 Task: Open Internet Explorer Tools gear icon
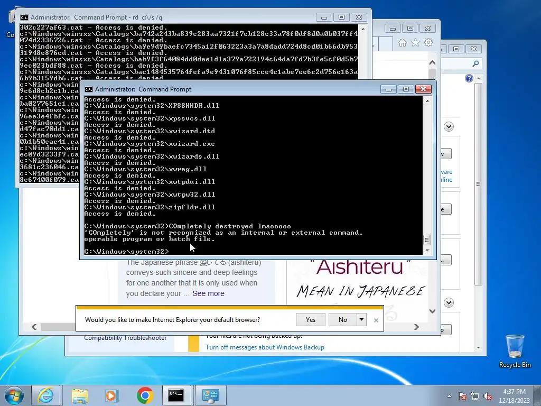(428, 42)
